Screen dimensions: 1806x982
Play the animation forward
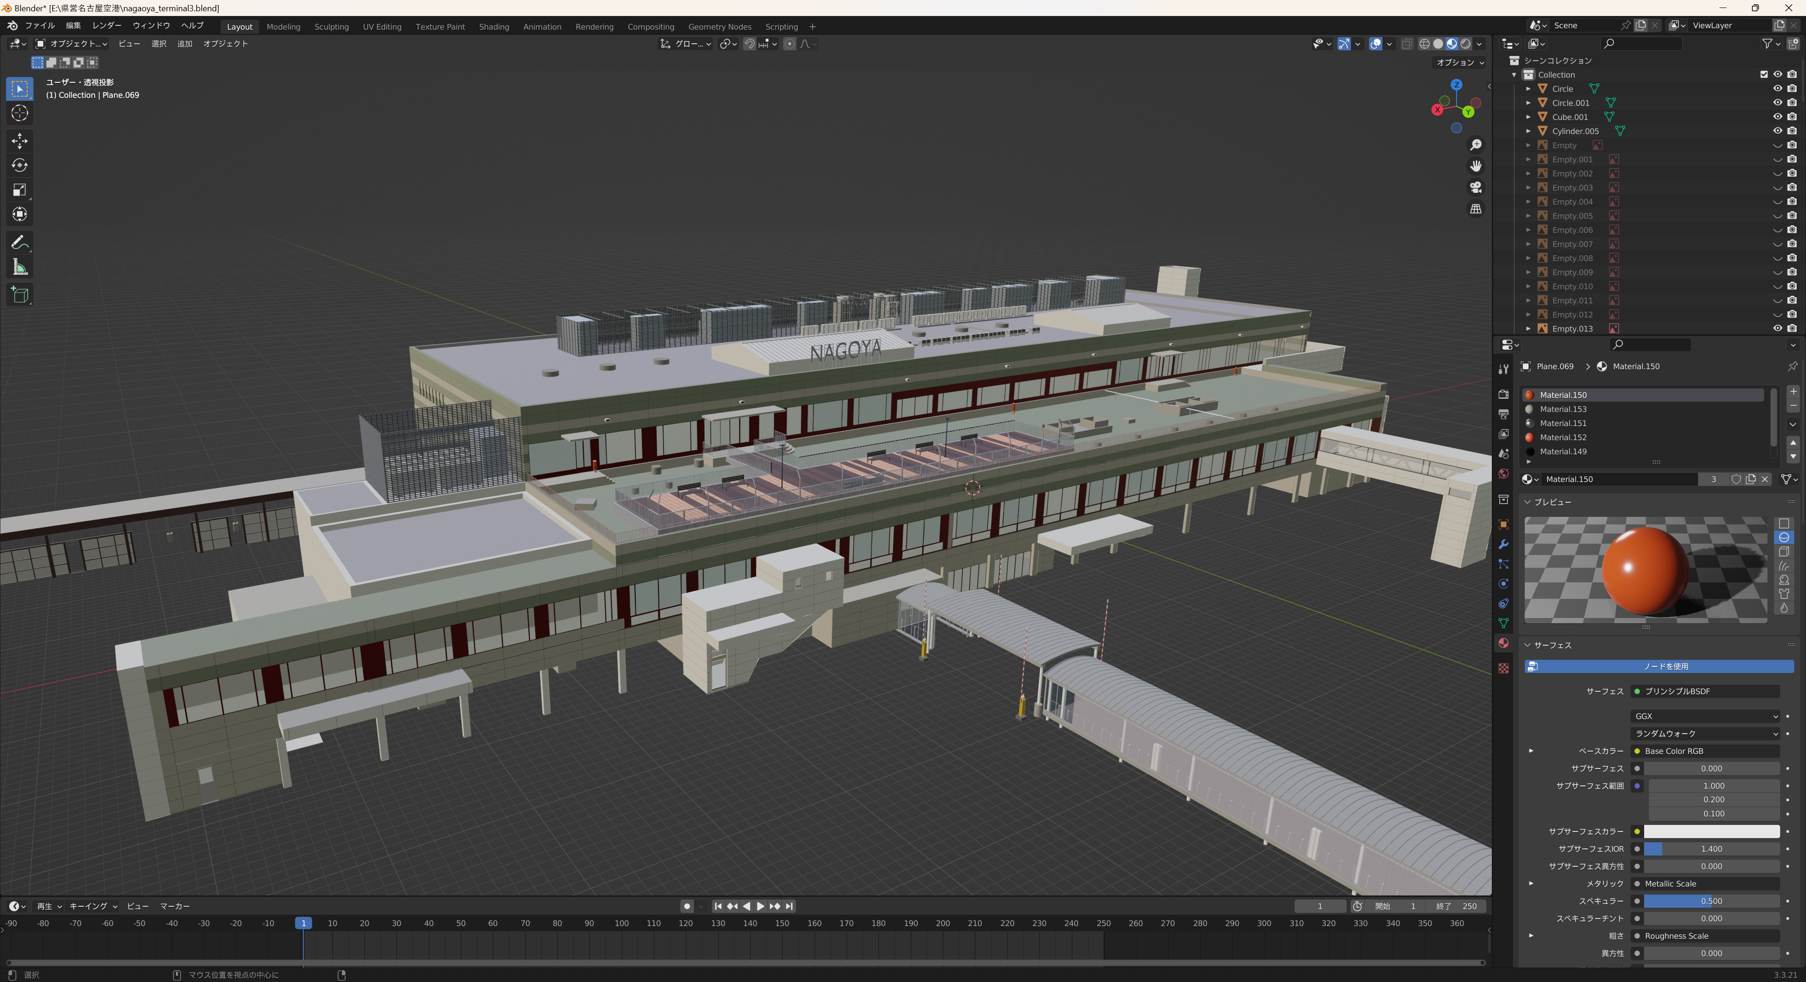coord(760,906)
